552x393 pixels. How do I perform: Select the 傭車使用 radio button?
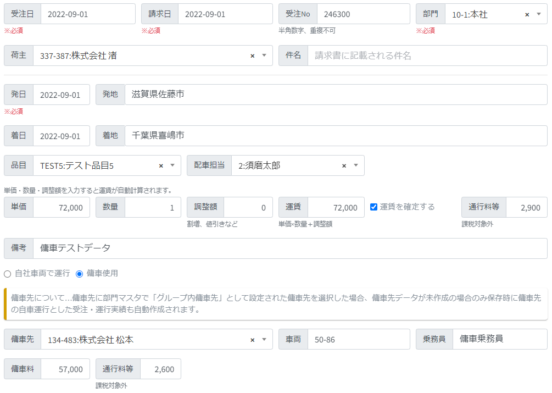pos(80,274)
